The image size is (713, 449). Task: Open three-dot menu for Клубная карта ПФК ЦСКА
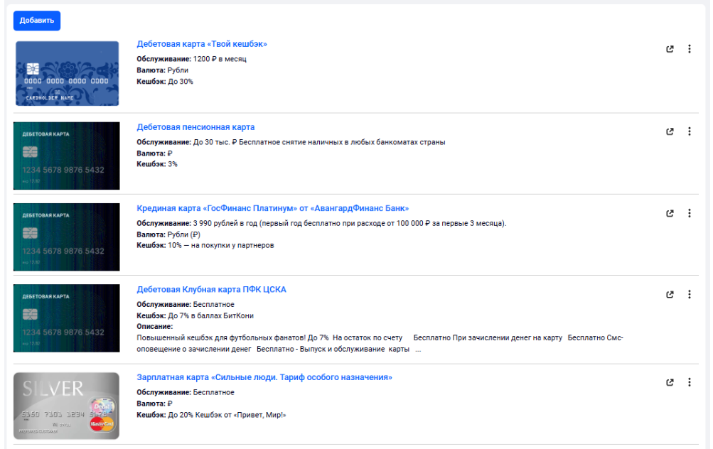click(690, 295)
